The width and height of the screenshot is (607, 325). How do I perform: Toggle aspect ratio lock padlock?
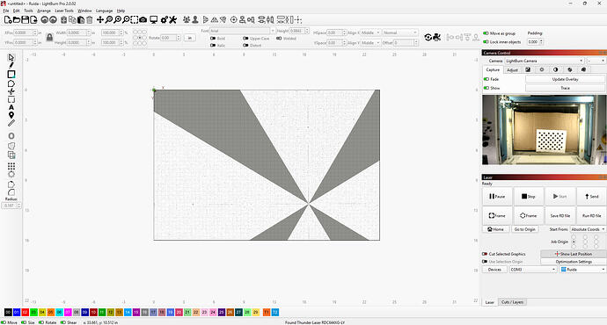(49, 38)
